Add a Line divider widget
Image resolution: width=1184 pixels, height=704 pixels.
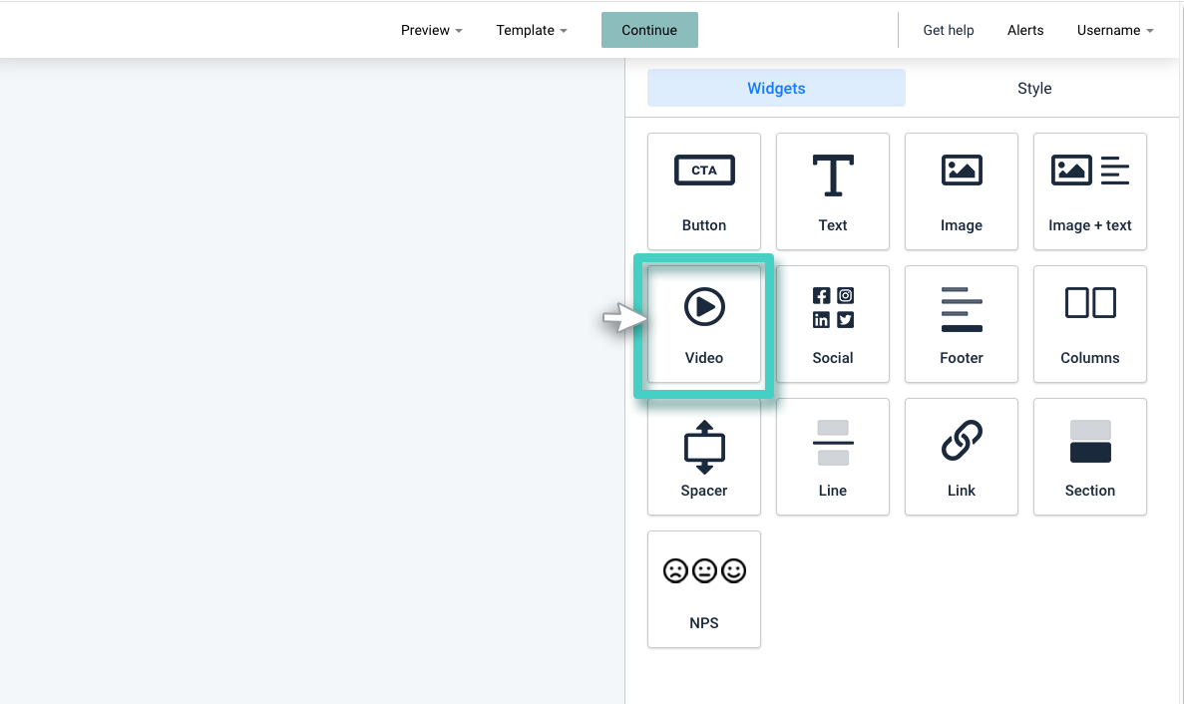pos(833,458)
